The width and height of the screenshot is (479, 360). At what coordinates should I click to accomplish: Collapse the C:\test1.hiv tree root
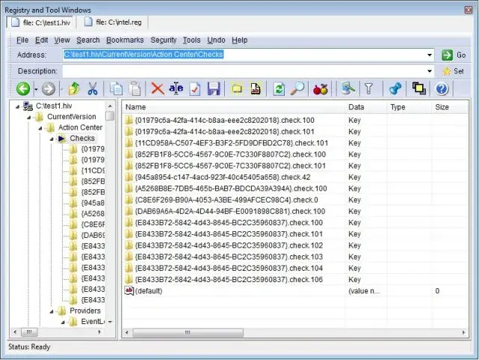pos(17,107)
